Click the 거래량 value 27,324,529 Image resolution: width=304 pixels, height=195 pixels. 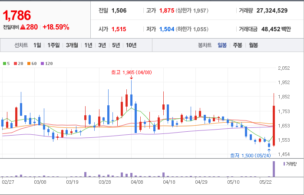[272, 10]
